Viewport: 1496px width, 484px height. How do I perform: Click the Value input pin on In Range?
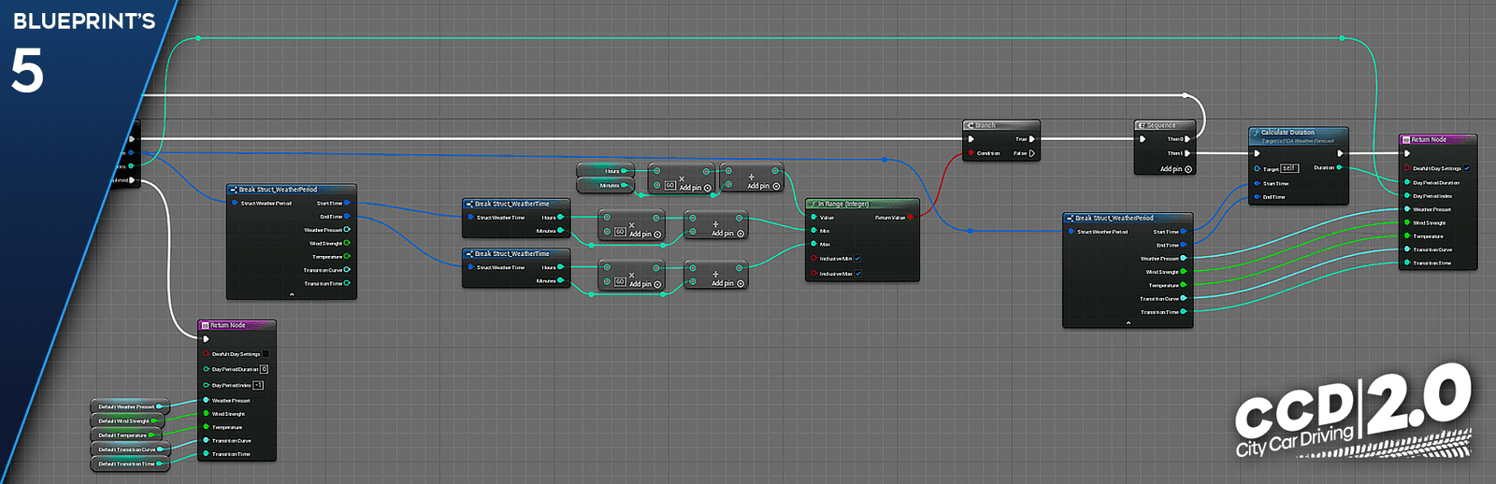pyautogui.click(x=814, y=218)
